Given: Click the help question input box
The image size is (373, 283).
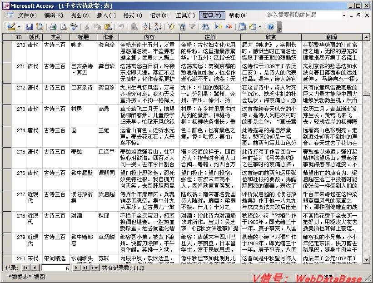Looking at the screenshot, I should click(x=303, y=15).
